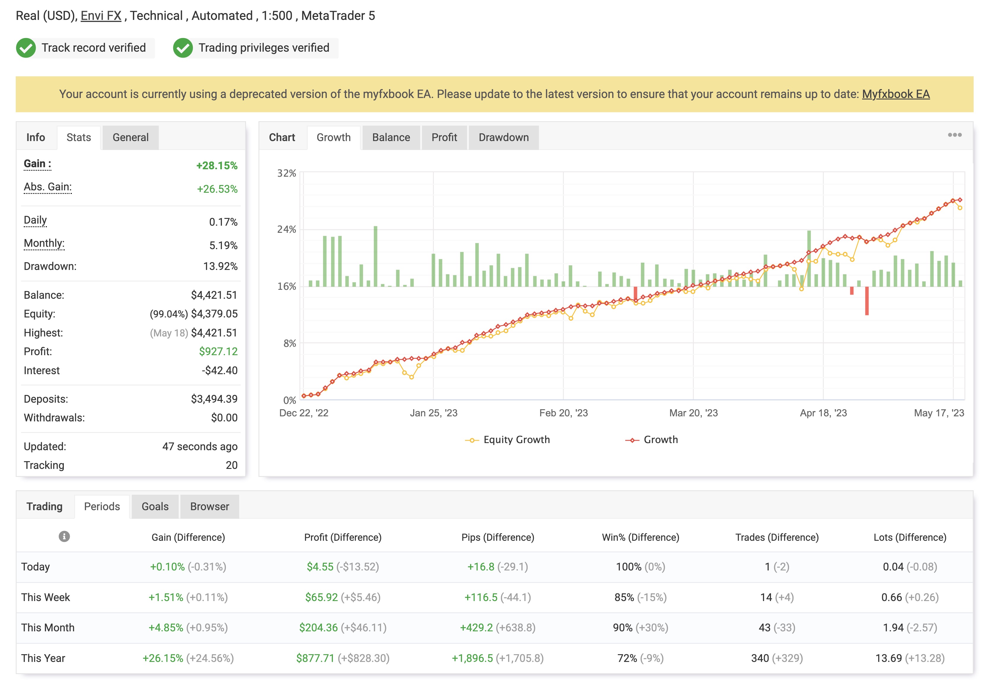This screenshot has width=987, height=683.
Task: Click the info icon in Periods table header
Action: click(x=64, y=536)
